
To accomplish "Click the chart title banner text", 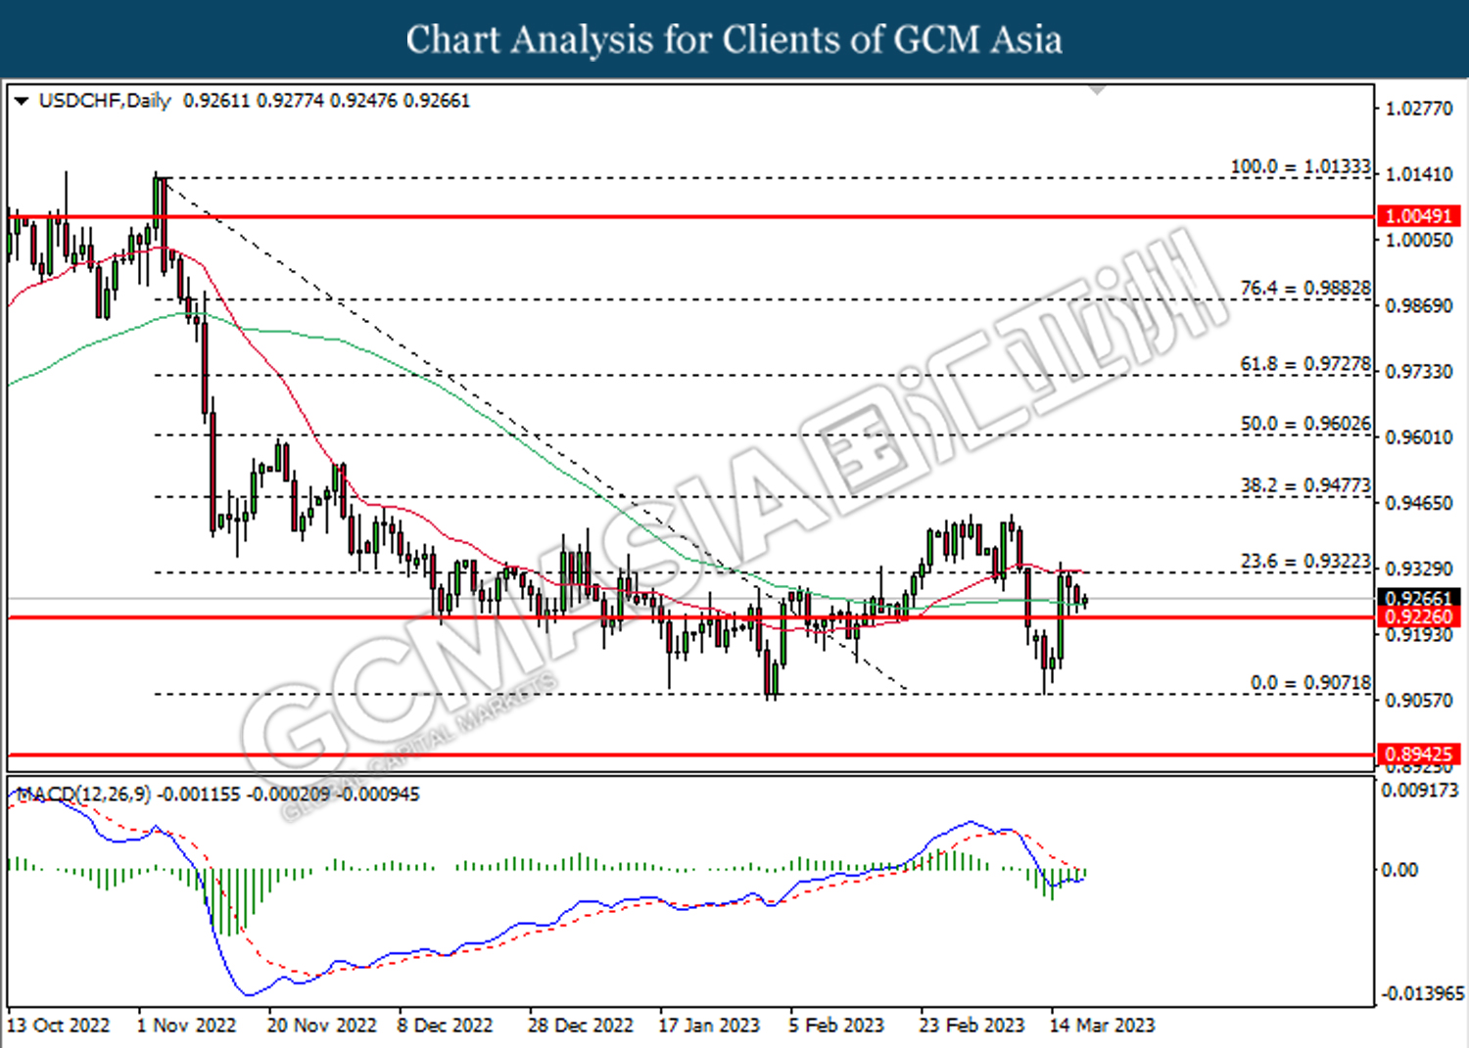I will point(734,40).
